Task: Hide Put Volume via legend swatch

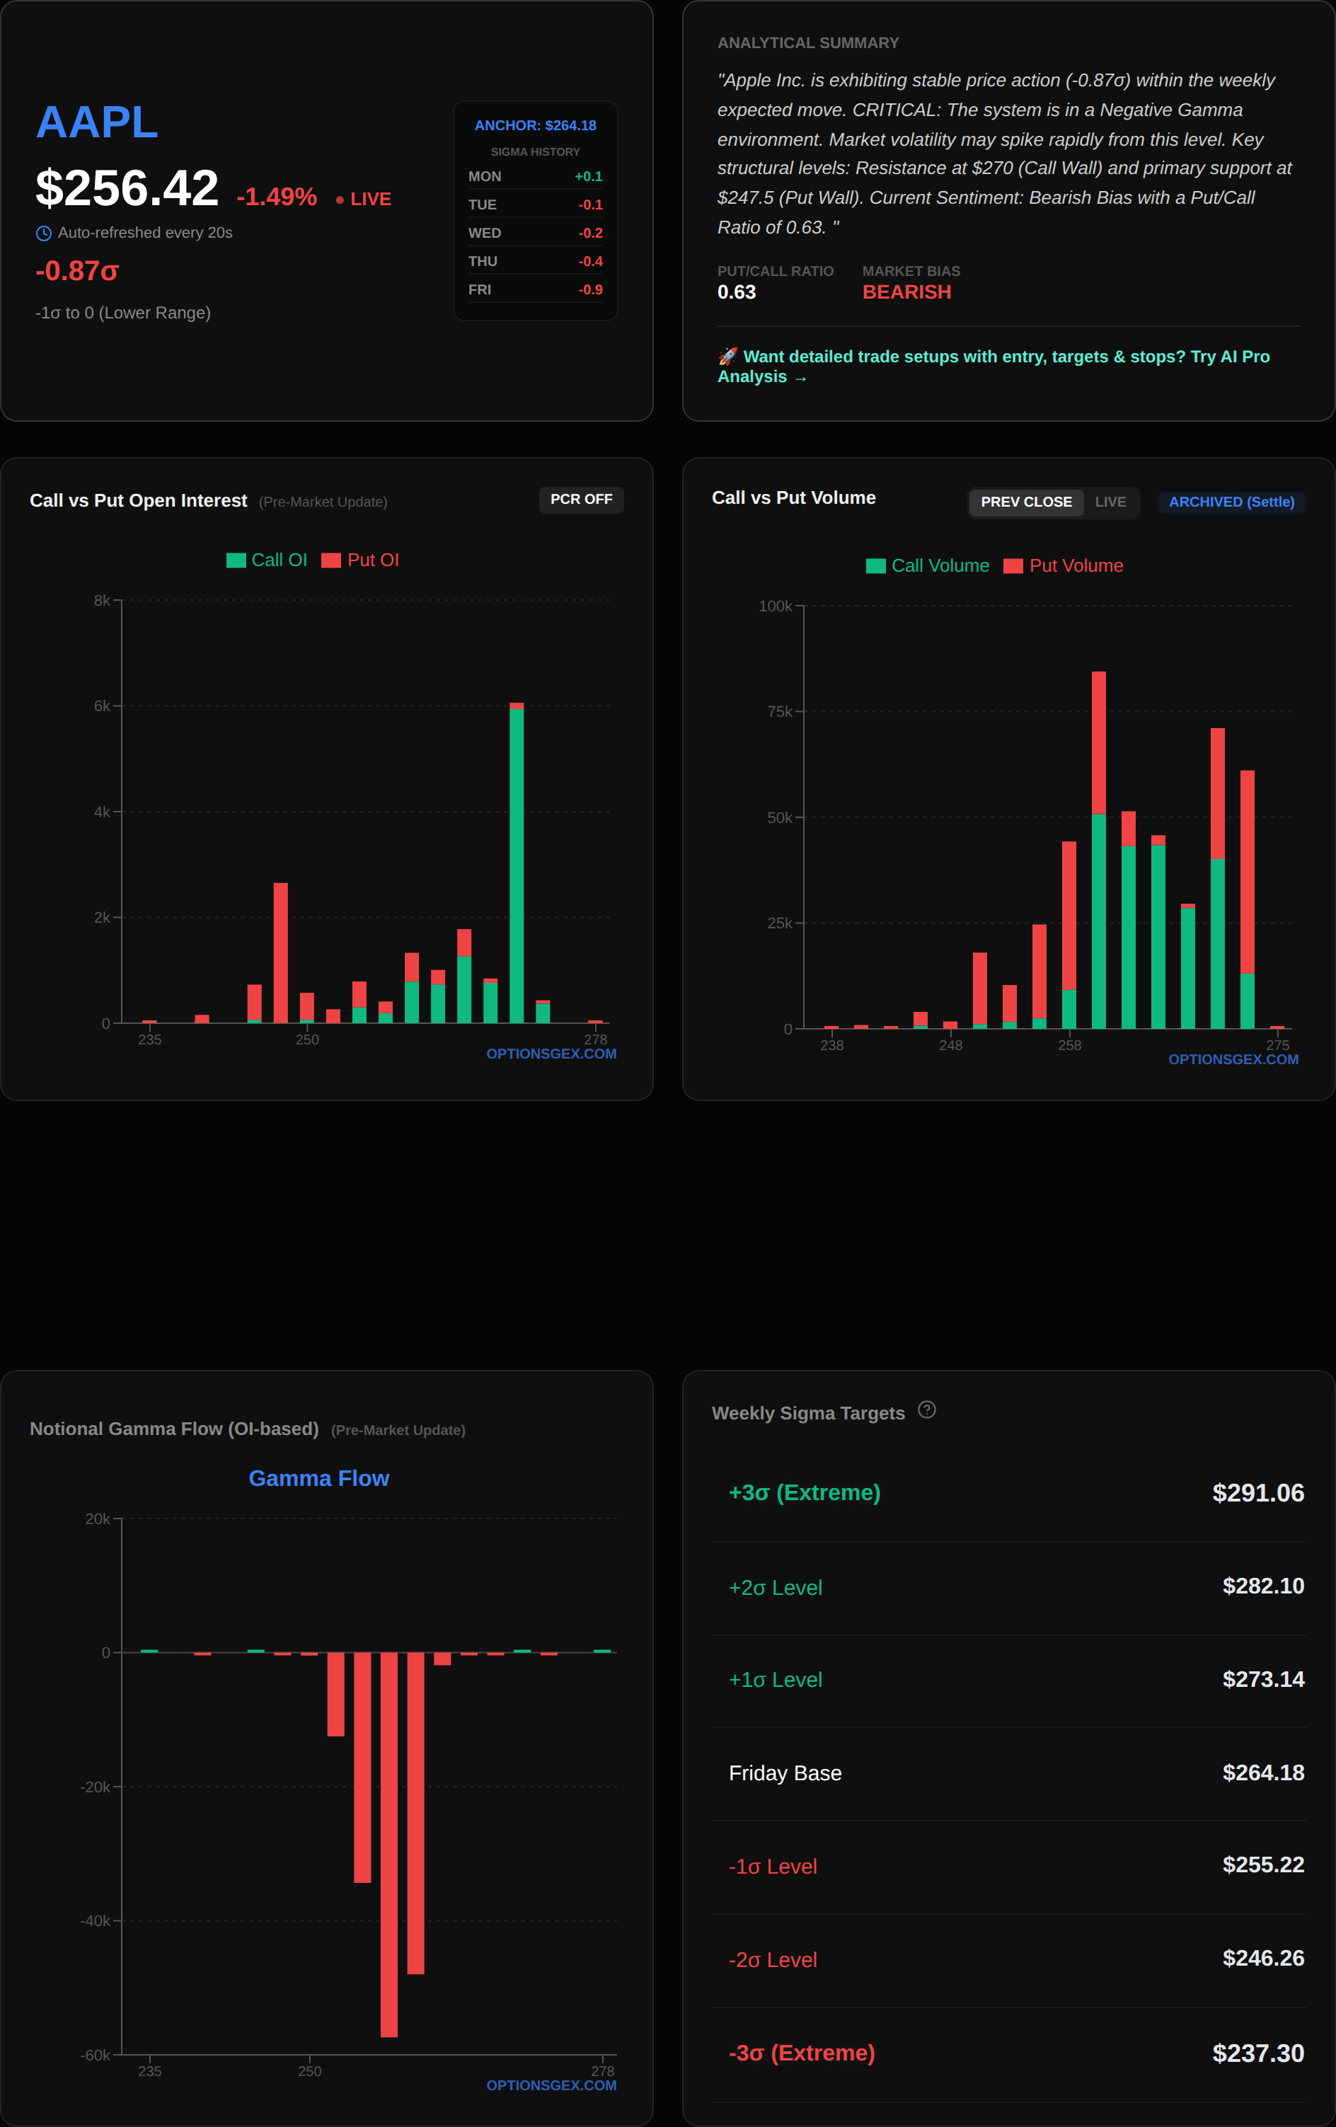Action: pyautogui.click(x=1013, y=566)
